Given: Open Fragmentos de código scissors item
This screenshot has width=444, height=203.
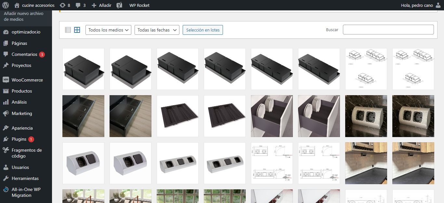Looking at the screenshot, I should (x=26, y=153).
